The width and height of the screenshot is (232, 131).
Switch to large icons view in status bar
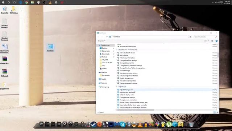[217, 112]
